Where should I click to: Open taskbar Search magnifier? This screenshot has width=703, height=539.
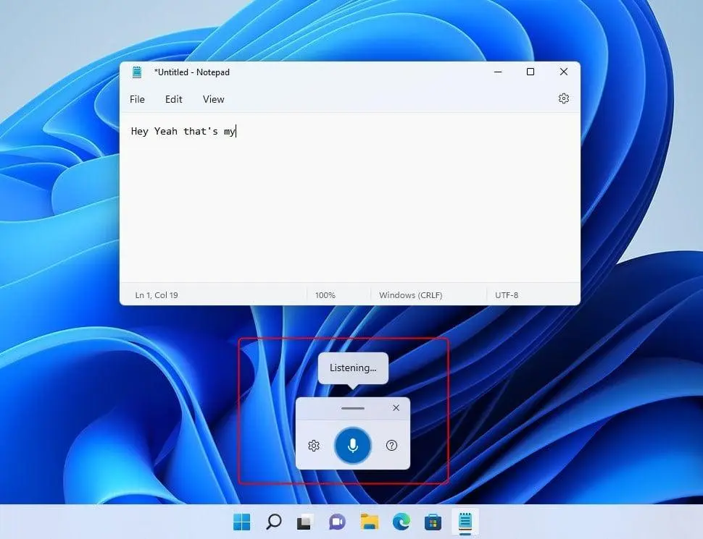[273, 522]
